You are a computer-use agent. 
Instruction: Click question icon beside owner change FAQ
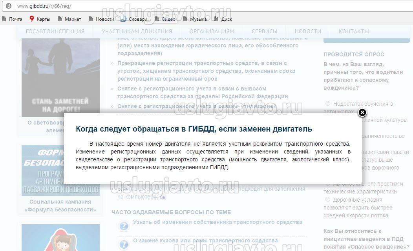(124, 226)
